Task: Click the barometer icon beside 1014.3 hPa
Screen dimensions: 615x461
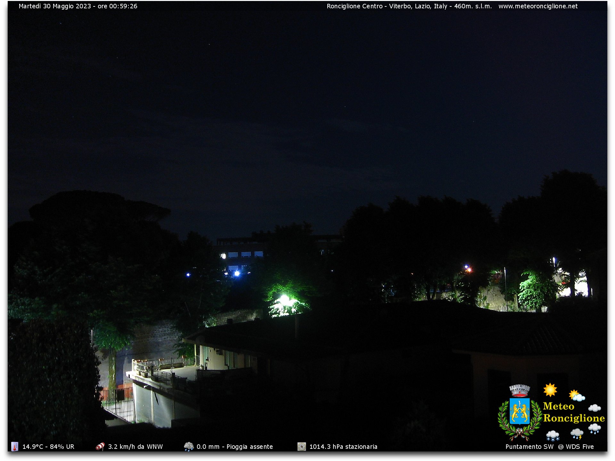Action: click(x=301, y=446)
